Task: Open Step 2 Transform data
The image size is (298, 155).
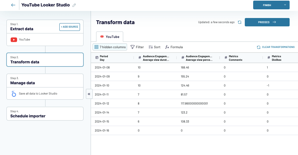Action: point(45,60)
